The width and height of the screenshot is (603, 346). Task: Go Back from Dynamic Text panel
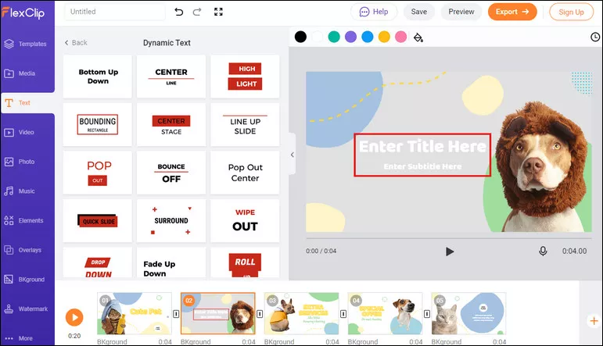(76, 43)
